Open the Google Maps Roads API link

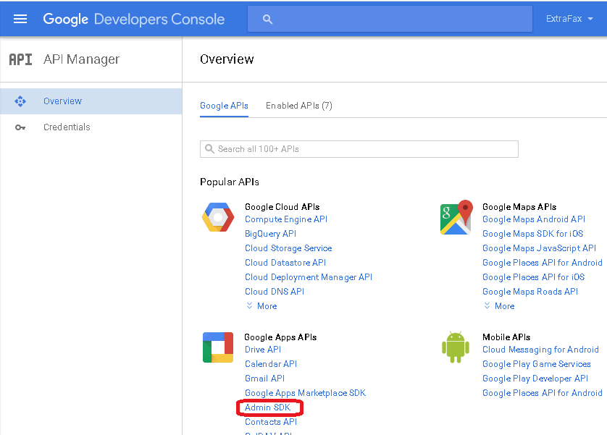(530, 292)
